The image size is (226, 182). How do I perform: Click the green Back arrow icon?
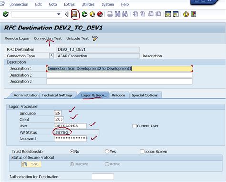(84, 14)
